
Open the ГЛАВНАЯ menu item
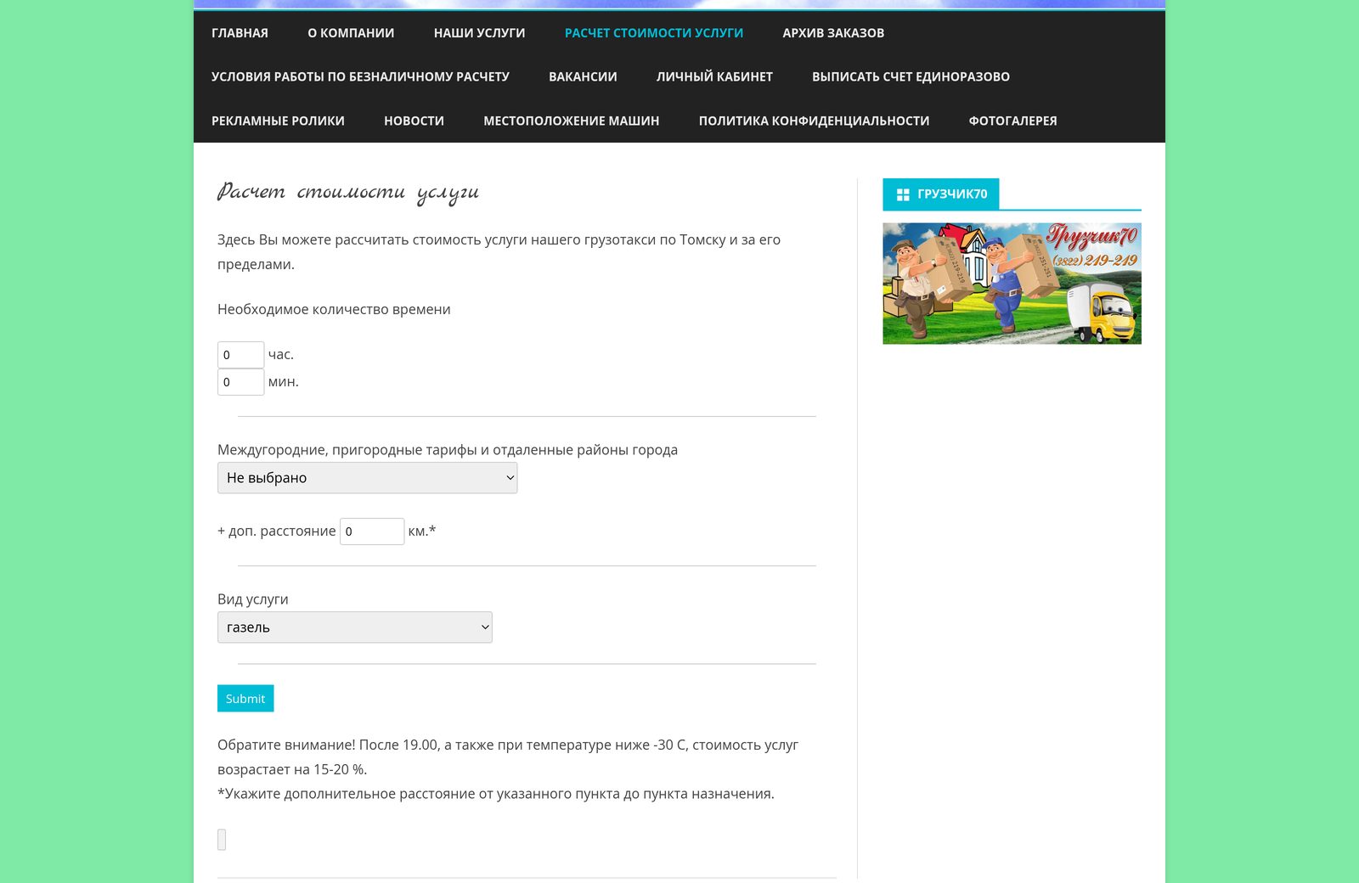click(240, 33)
